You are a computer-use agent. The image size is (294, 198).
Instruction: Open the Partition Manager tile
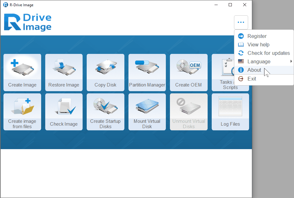[x=147, y=73]
